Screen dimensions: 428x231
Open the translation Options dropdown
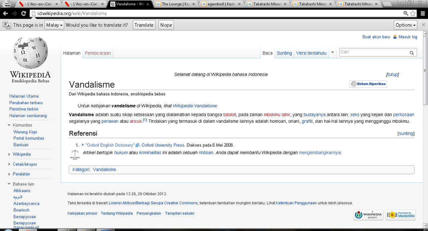coord(406,25)
